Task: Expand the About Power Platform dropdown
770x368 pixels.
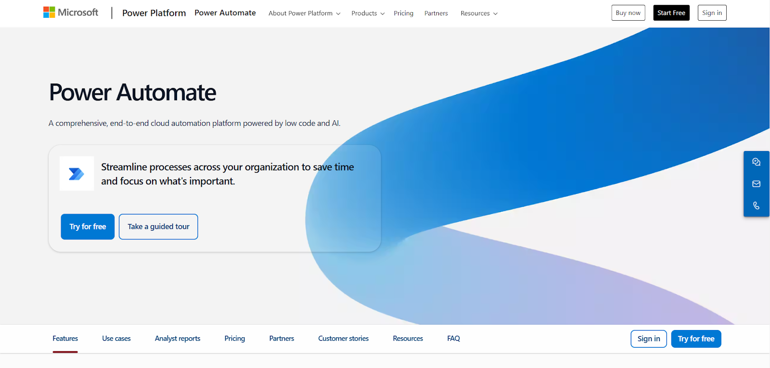Action: pyautogui.click(x=305, y=13)
